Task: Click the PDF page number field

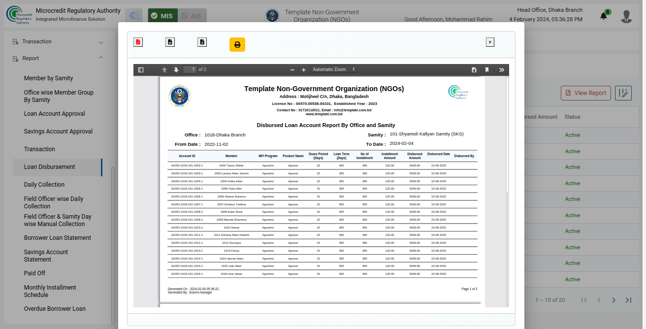Action: [x=190, y=69]
